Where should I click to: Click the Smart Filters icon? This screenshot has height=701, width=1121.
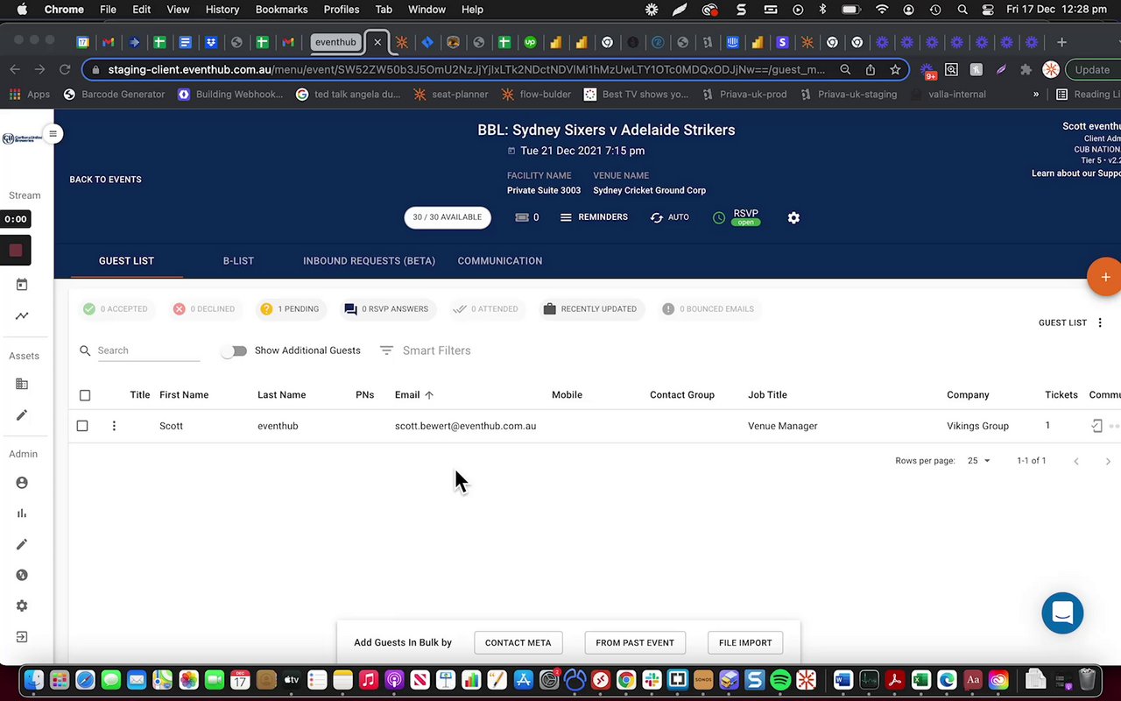[386, 350]
